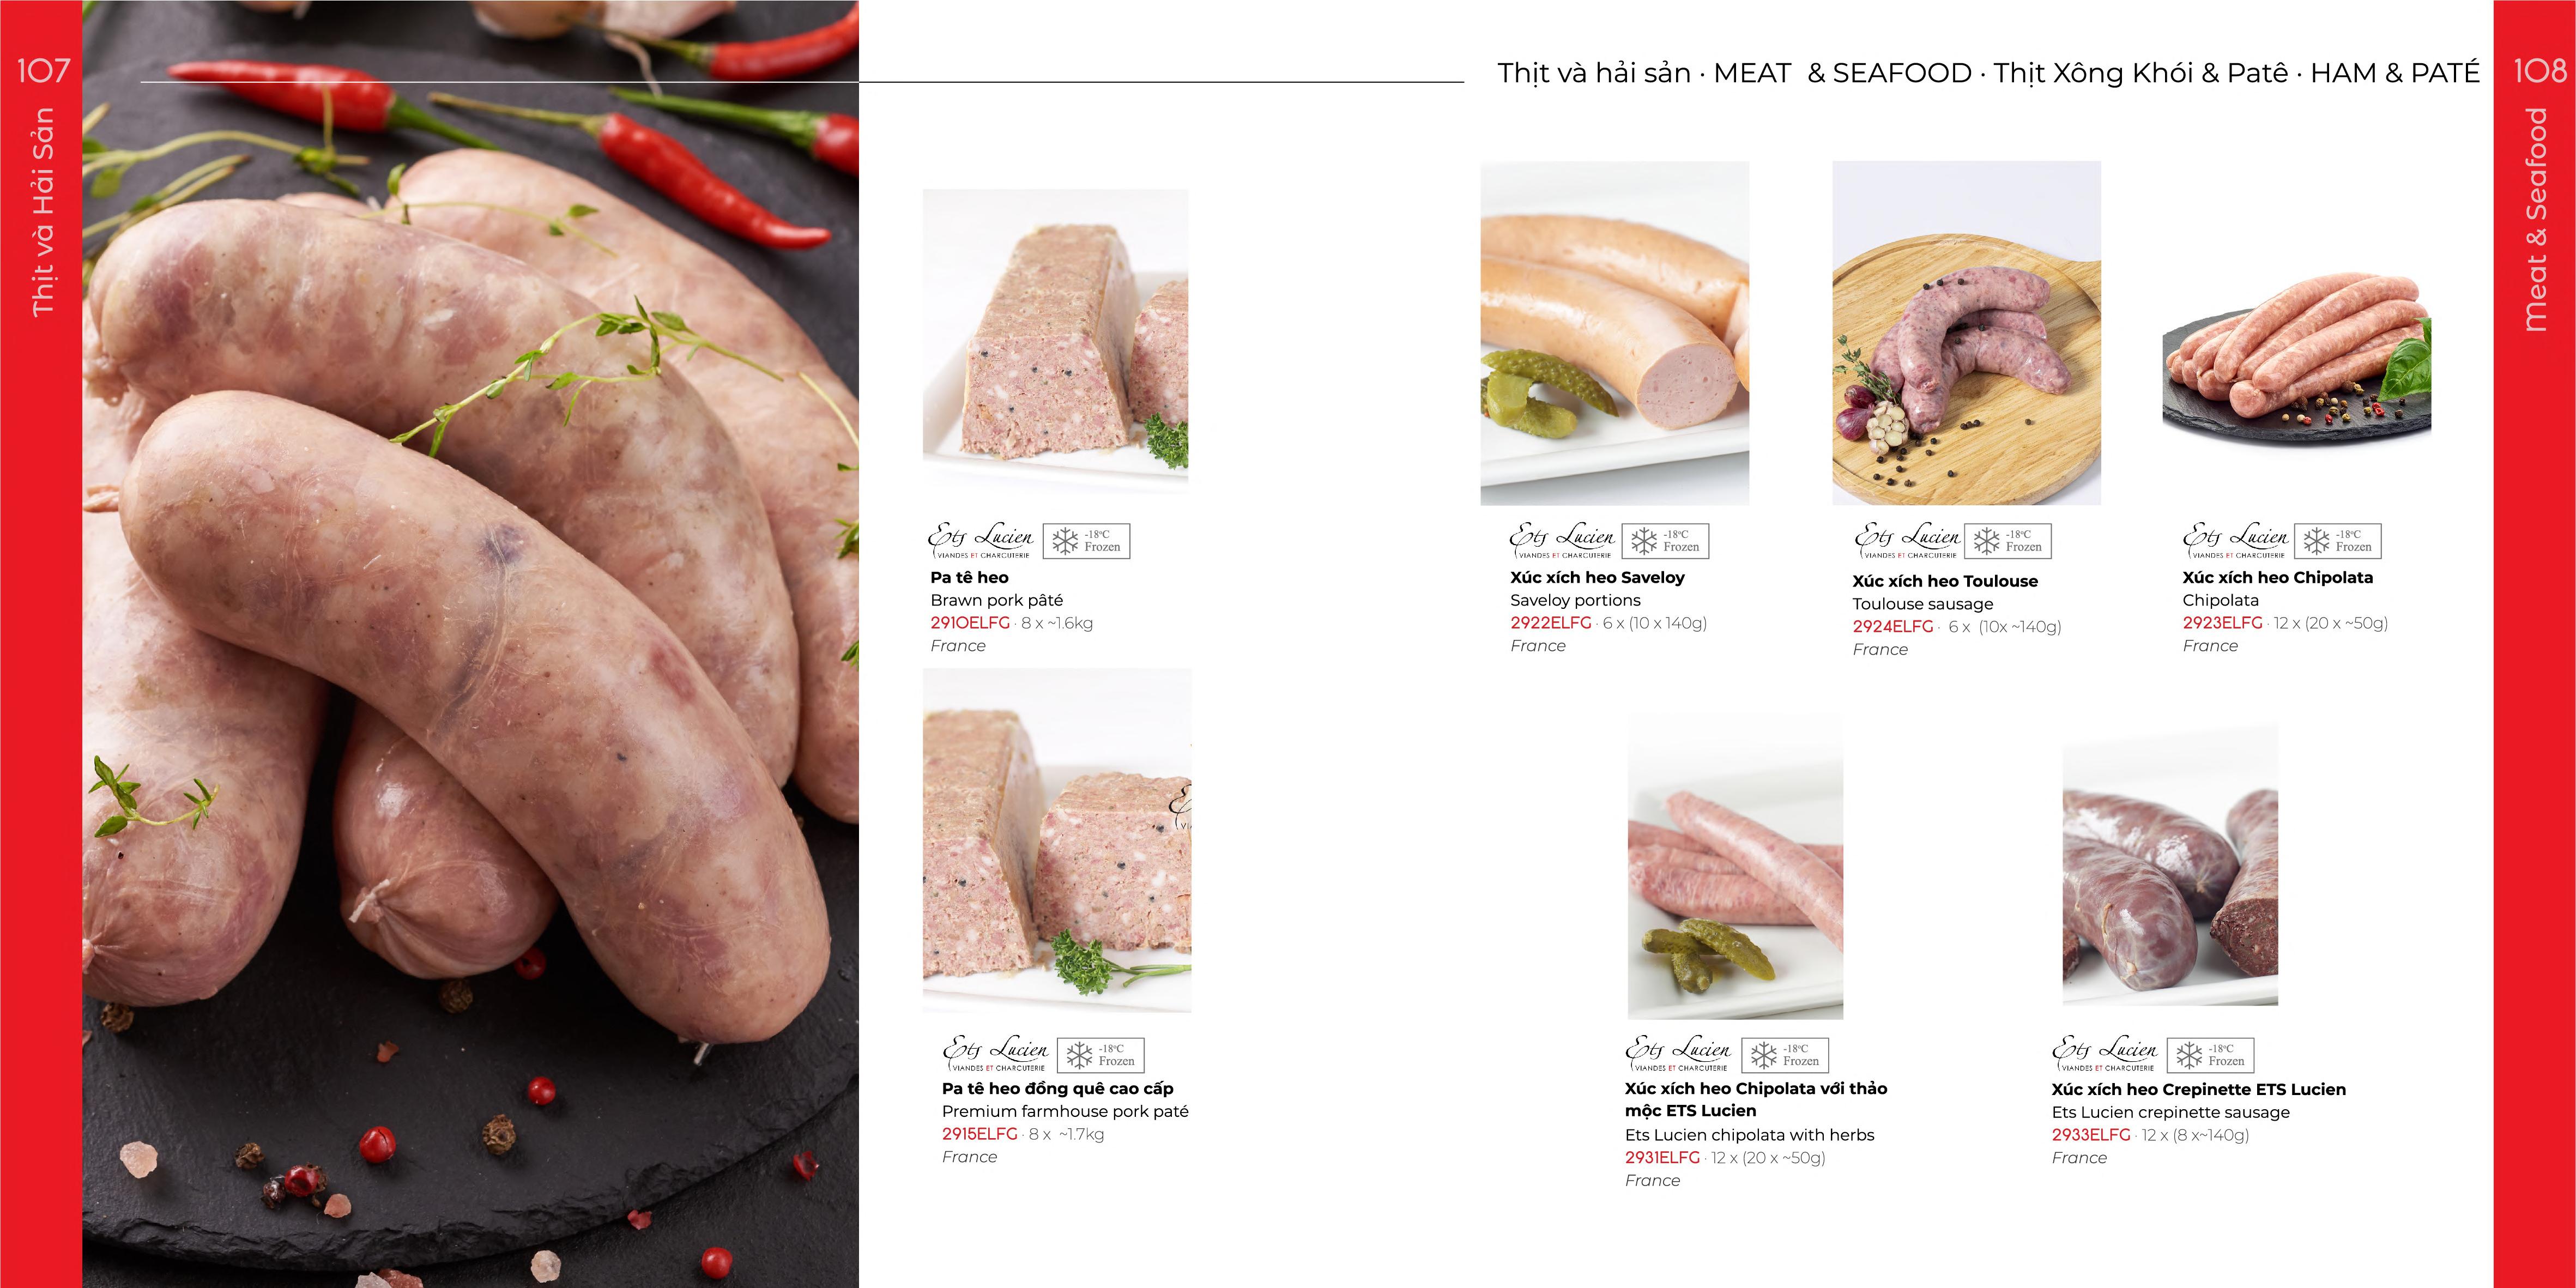Click the Ets Lucien logo above Premium farmhouse pork paté

(995, 1054)
